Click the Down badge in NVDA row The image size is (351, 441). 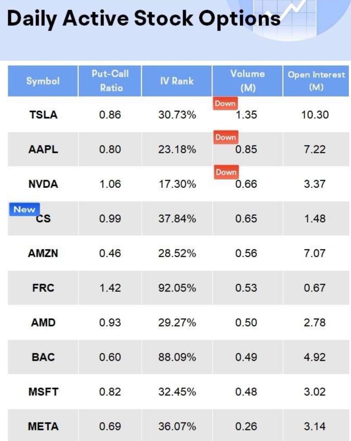pos(226,172)
